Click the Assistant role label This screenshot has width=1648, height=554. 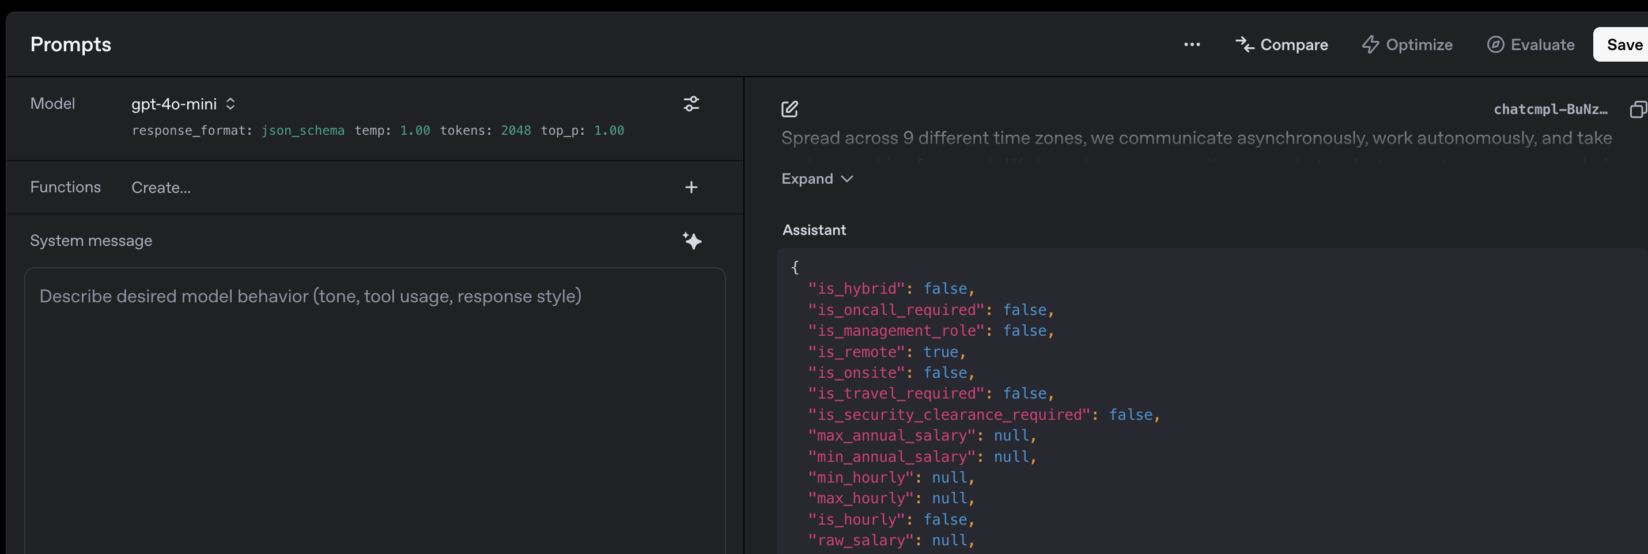(x=814, y=230)
